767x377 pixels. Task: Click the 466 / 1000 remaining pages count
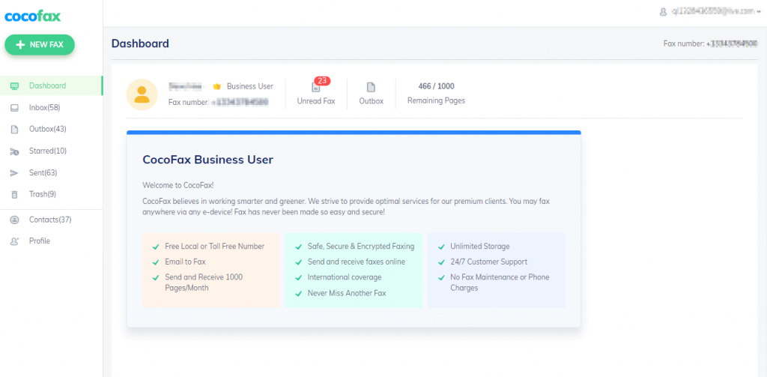pyautogui.click(x=437, y=86)
